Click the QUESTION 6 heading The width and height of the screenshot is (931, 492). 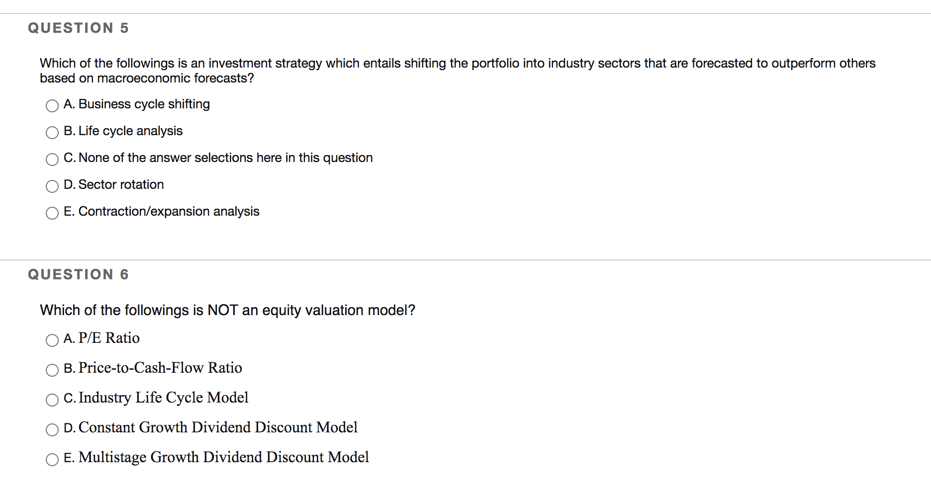[79, 274]
